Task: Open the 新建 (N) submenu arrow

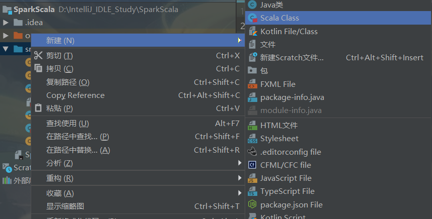Action: click(x=240, y=40)
